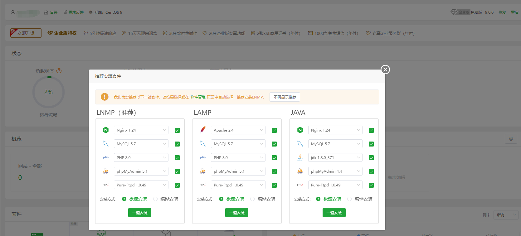Click the PHP icon in LAMP
The image size is (521, 236).
click(x=203, y=157)
